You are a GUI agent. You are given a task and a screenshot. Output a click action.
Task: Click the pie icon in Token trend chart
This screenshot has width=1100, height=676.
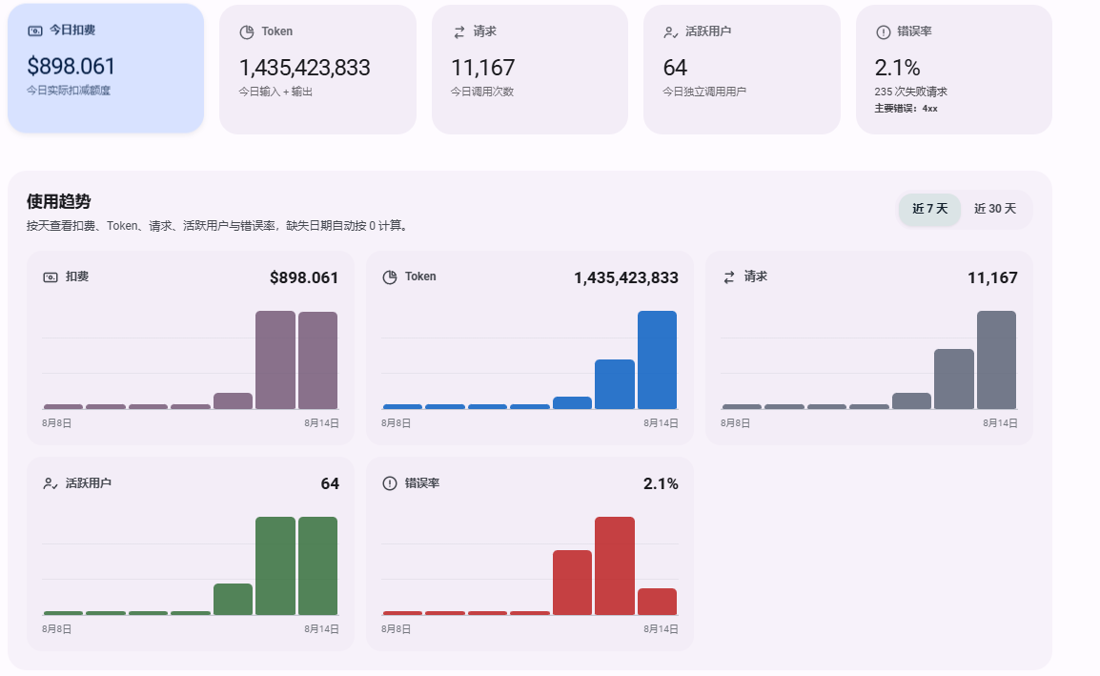coord(389,277)
